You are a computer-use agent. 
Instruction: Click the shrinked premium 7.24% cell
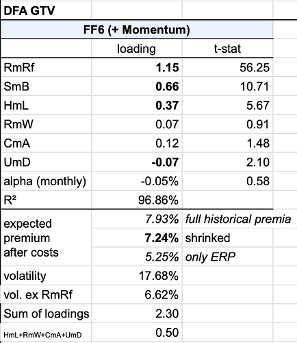(137, 238)
